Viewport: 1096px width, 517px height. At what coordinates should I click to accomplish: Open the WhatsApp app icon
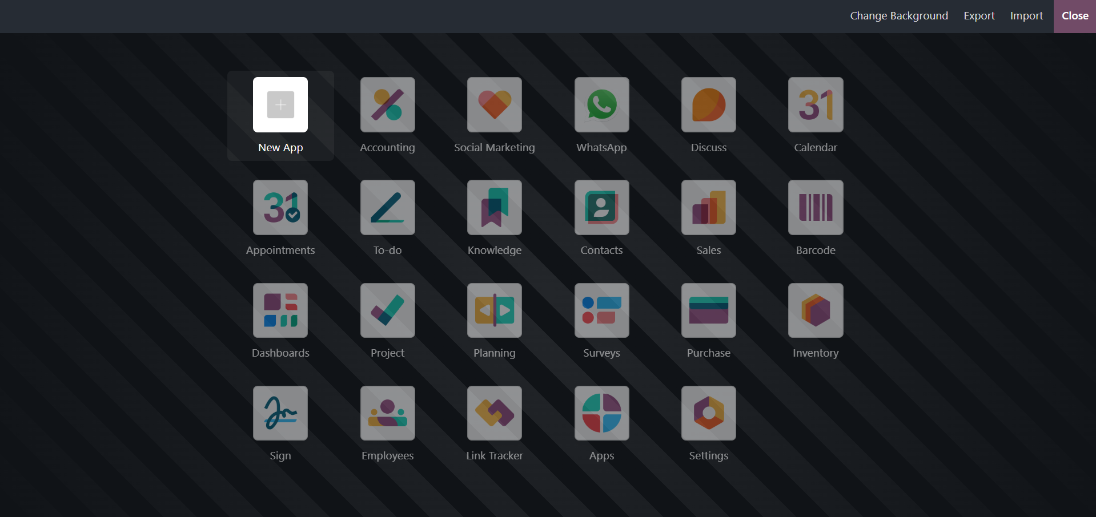[601, 105]
